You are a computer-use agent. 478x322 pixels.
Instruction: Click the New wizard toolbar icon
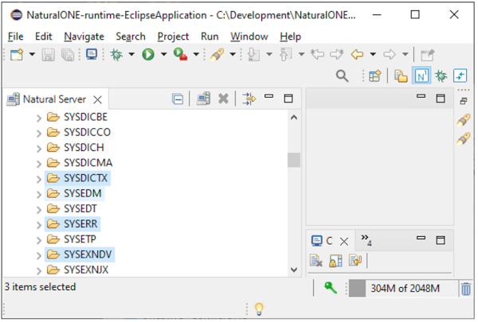tap(17, 55)
